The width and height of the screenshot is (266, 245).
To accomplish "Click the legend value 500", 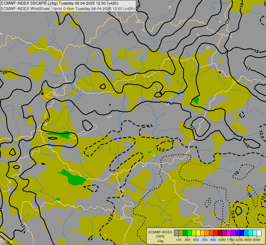I will [196, 240].
